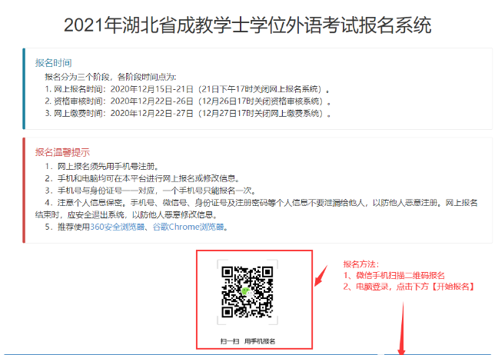The width and height of the screenshot is (495, 355).
Task: Click the caption 扫一扫 用手机报名
Action: (x=247, y=341)
